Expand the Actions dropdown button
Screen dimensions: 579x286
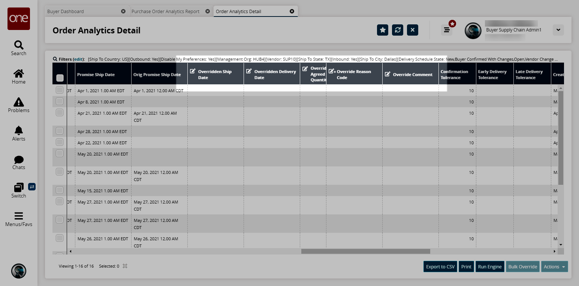[554, 267]
